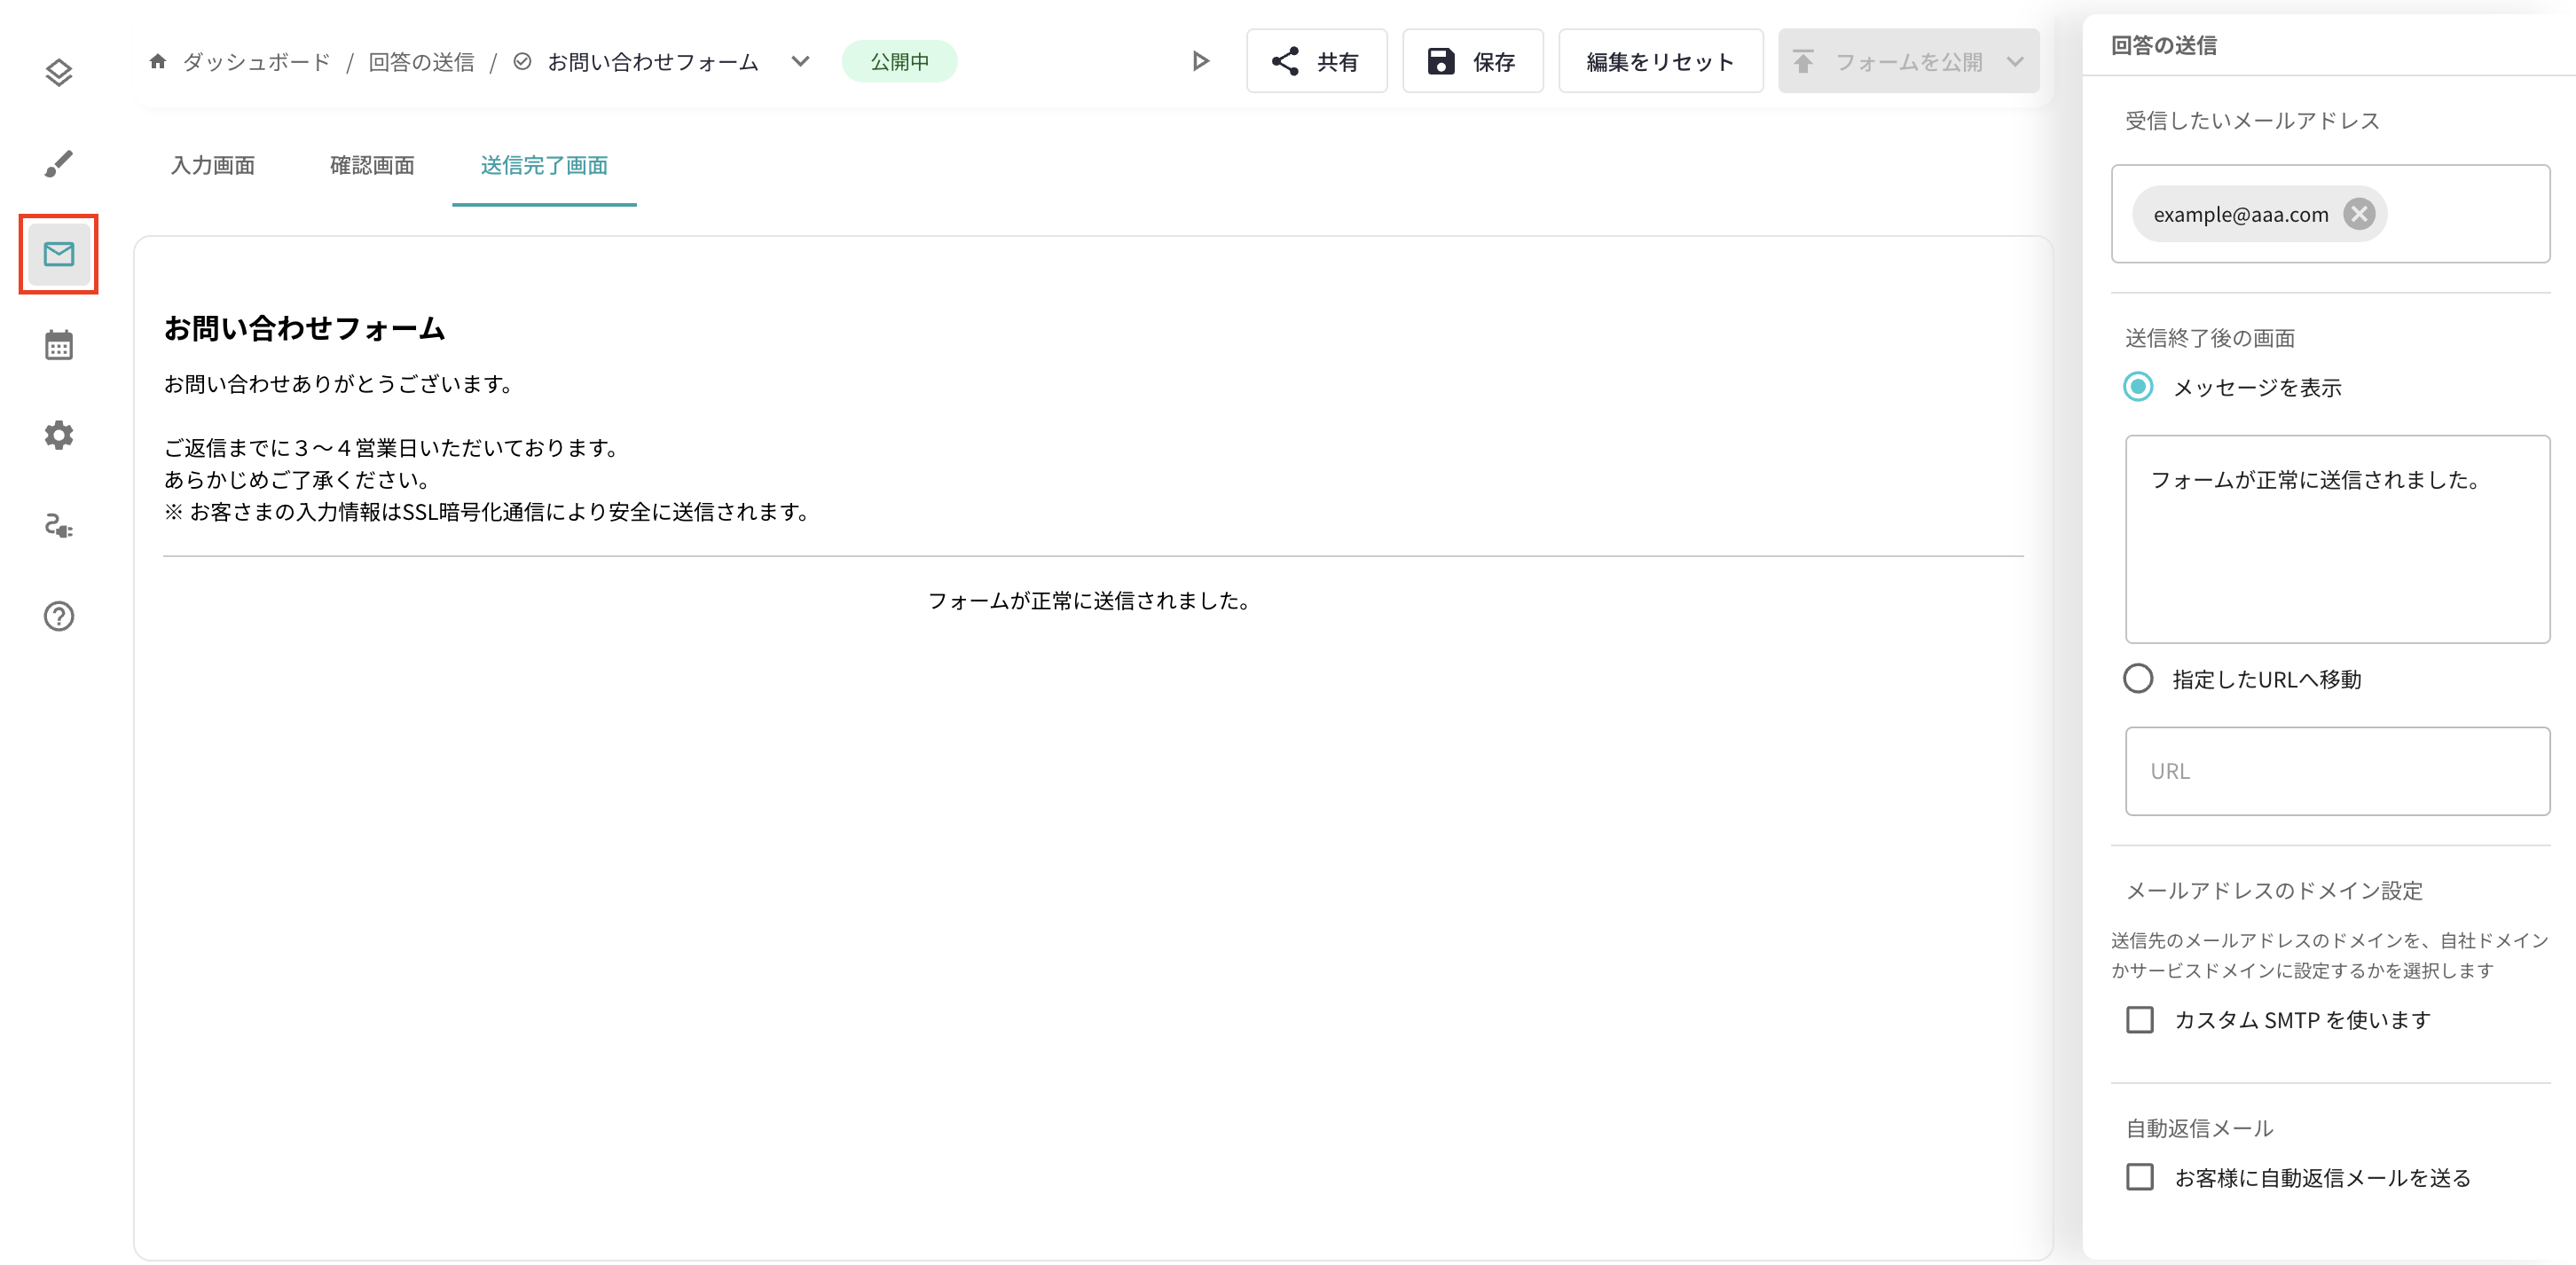Click 編集をリセット button
The width and height of the screenshot is (2576, 1265).
pos(1660,61)
